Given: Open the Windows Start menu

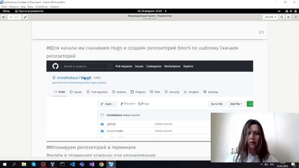Looking at the screenshot, I should point(5,164).
